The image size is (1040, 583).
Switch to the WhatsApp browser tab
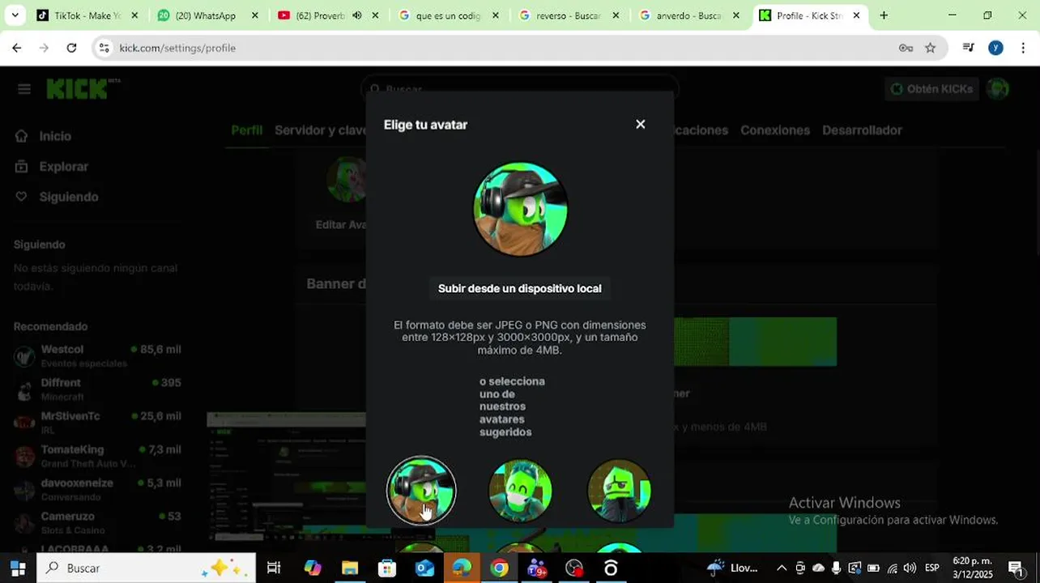point(208,15)
